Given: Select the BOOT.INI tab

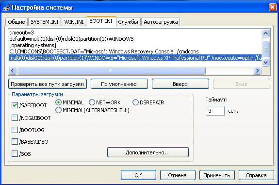Looking at the screenshot, I should [x=101, y=21].
